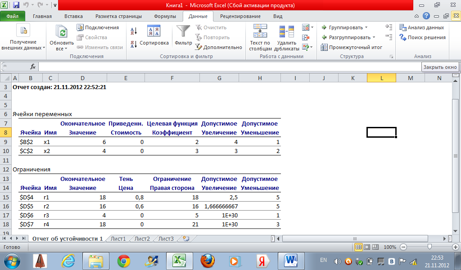
Task: Open the Формулы ribbon tab
Action: click(165, 16)
